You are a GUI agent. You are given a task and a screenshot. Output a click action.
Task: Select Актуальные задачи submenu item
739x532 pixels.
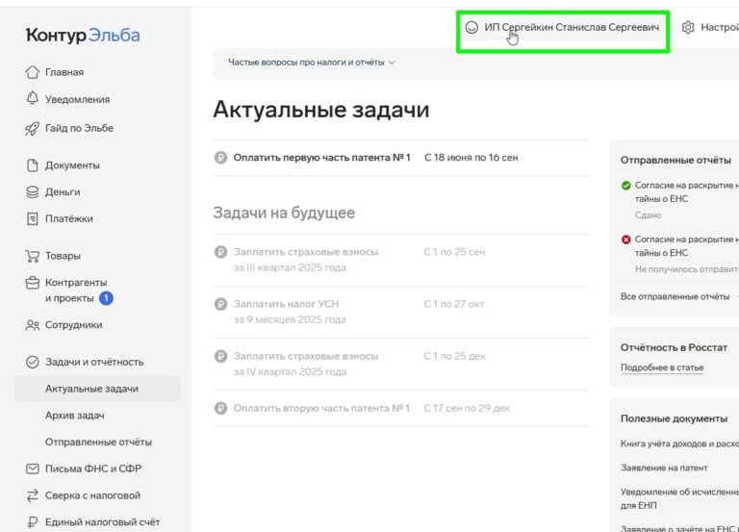click(97, 389)
